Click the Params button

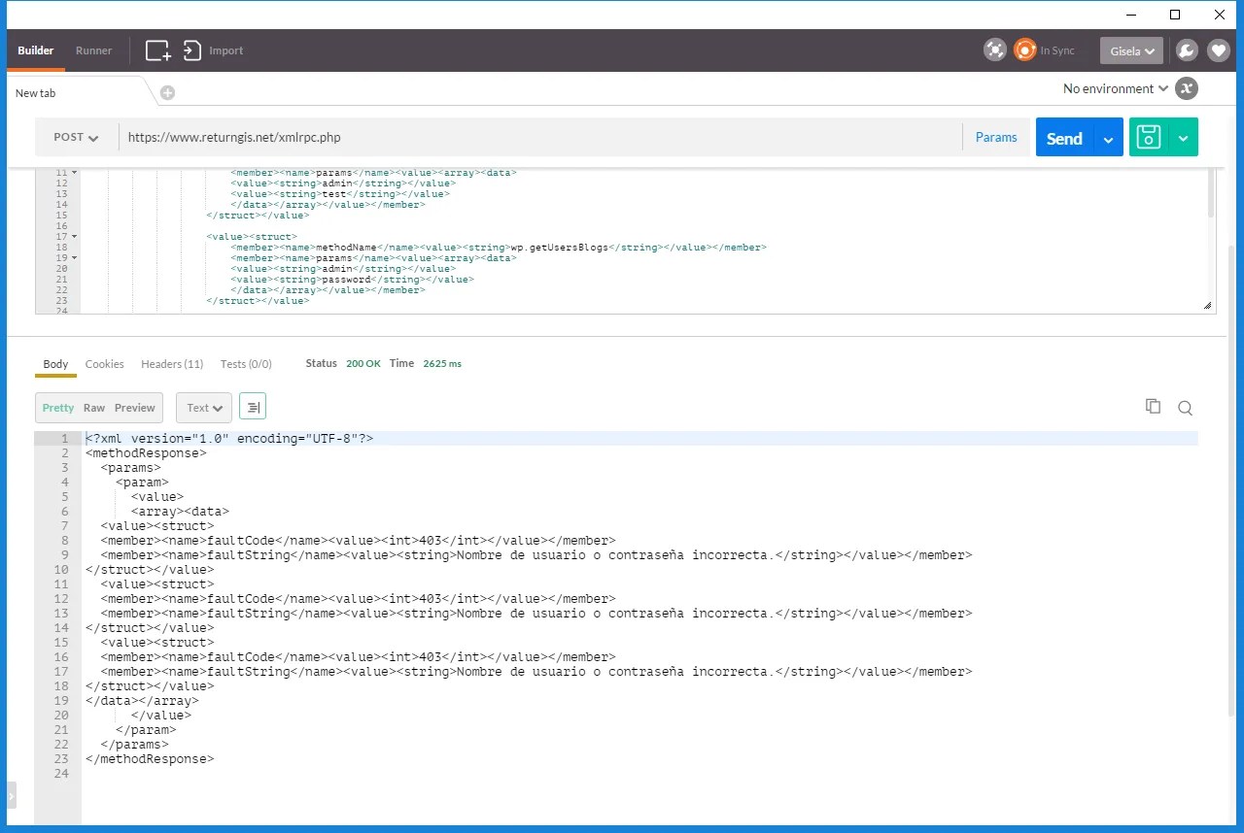click(996, 137)
